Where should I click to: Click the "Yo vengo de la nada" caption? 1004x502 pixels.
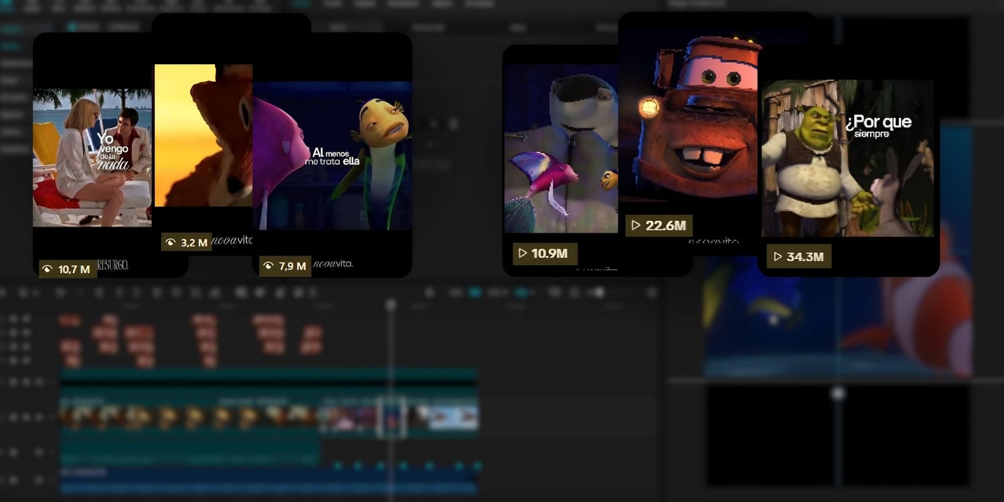(113, 152)
